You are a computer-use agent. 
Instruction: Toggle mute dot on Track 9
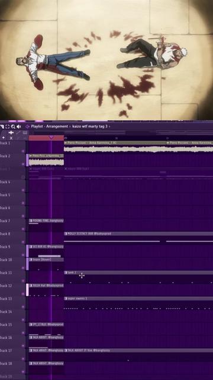(x=23, y=255)
